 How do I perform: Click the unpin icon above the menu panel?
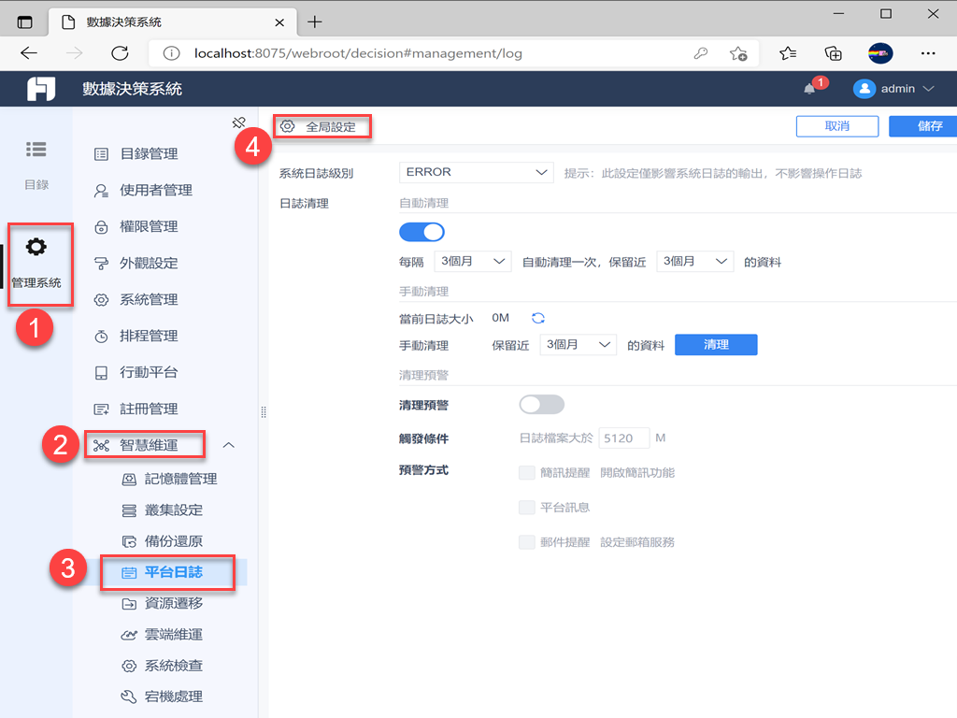point(239,122)
